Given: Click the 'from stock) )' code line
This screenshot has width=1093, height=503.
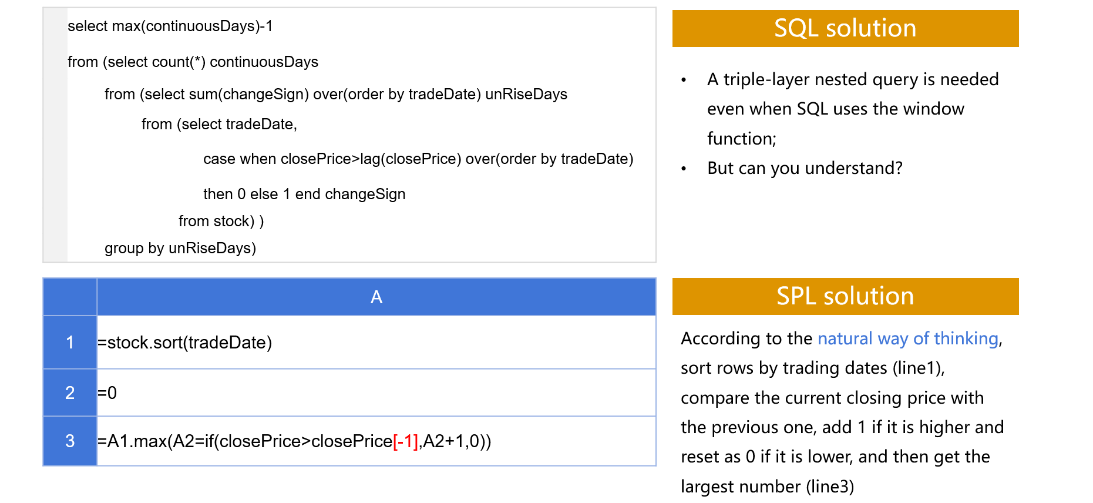Looking at the screenshot, I should click(x=221, y=222).
